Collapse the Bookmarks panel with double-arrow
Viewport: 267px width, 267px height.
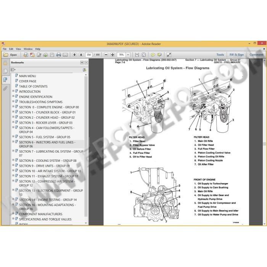(82, 63)
